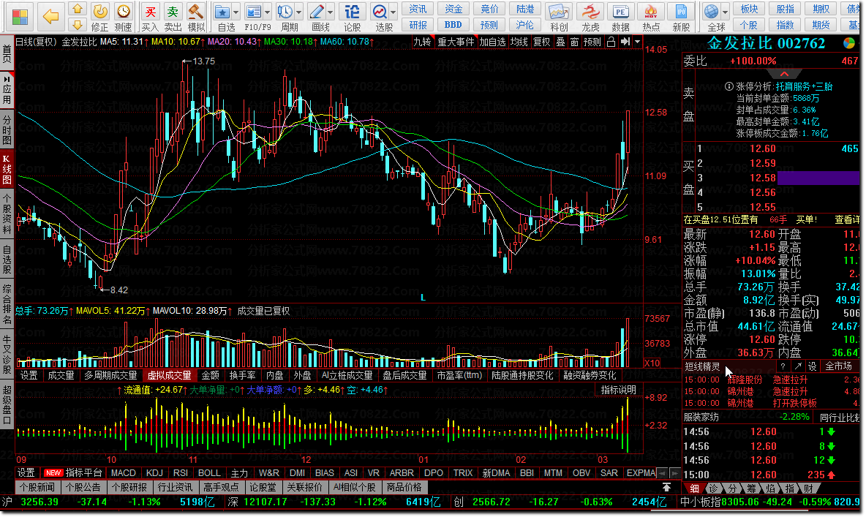Screen dimensions: 866x517
Task: Click the yellow up arrow icon
Action: (78, 9)
